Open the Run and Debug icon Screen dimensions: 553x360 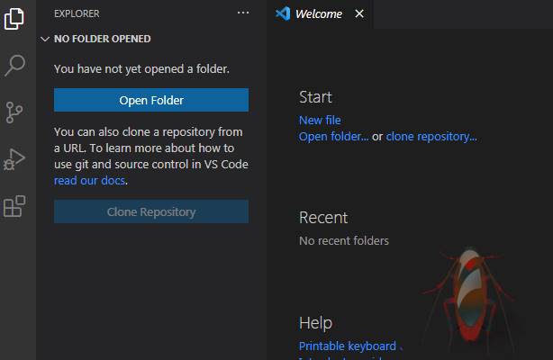(14, 159)
